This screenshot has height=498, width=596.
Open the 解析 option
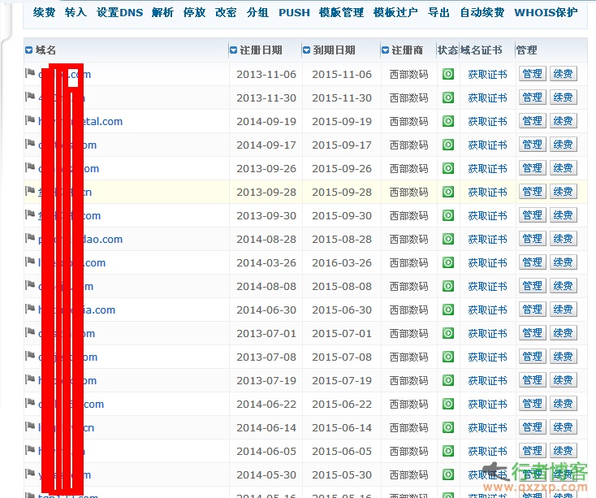pos(162,12)
